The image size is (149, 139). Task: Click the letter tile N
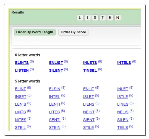[118, 18]
